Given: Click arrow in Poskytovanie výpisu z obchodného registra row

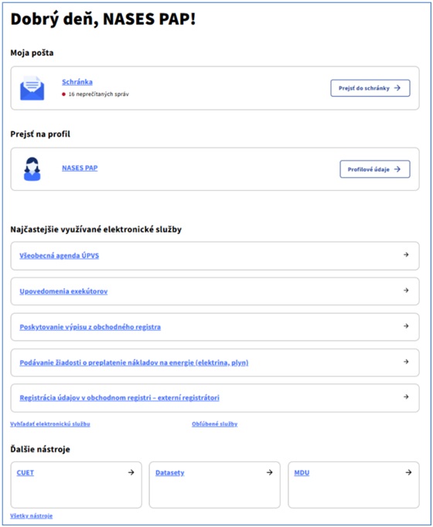Looking at the screenshot, I should [406, 326].
